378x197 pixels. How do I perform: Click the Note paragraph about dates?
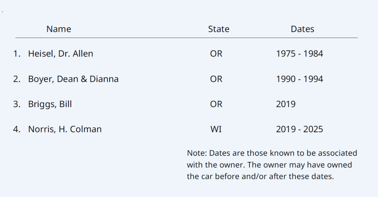[272, 165]
